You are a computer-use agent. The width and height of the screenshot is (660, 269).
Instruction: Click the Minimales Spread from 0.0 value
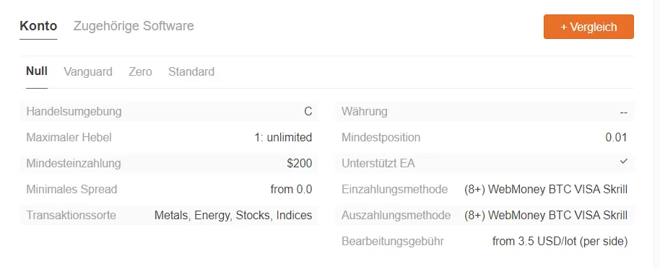[291, 190]
